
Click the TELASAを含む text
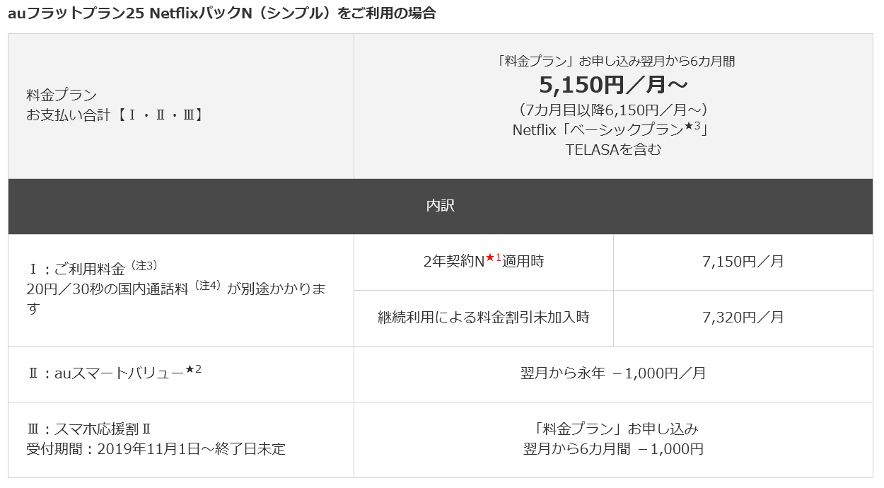613,149
